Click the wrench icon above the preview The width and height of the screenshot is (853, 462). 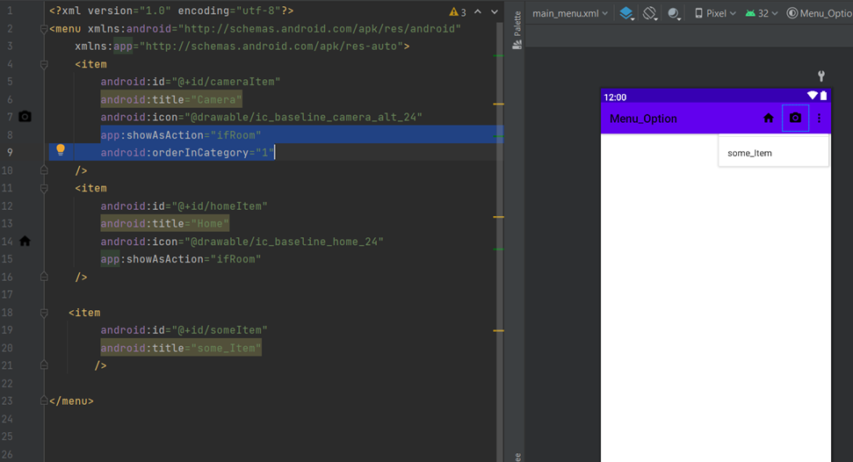(x=821, y=76)
